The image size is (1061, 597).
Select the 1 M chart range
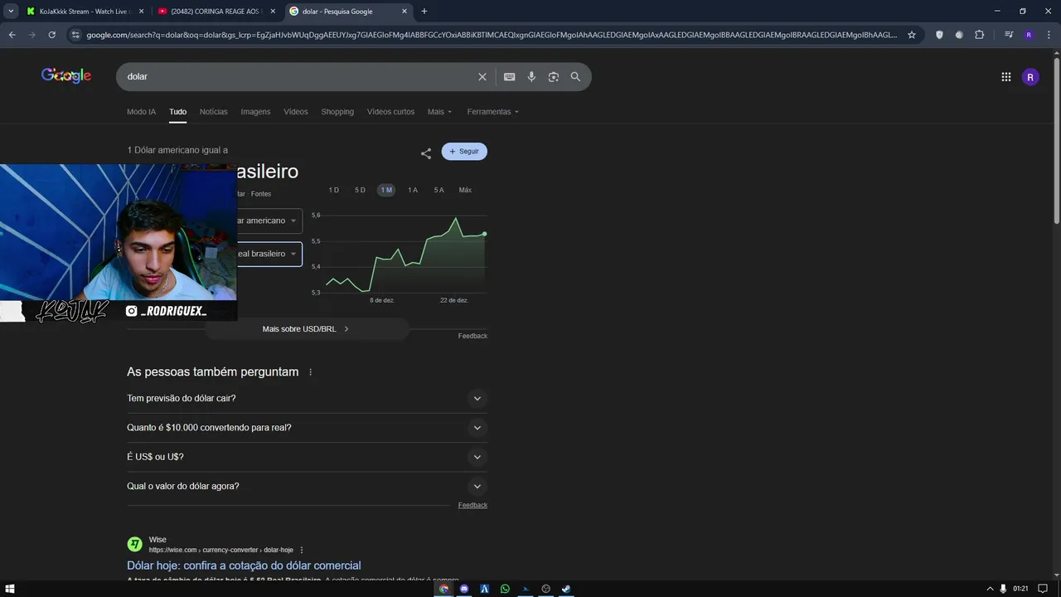[386, 190]
